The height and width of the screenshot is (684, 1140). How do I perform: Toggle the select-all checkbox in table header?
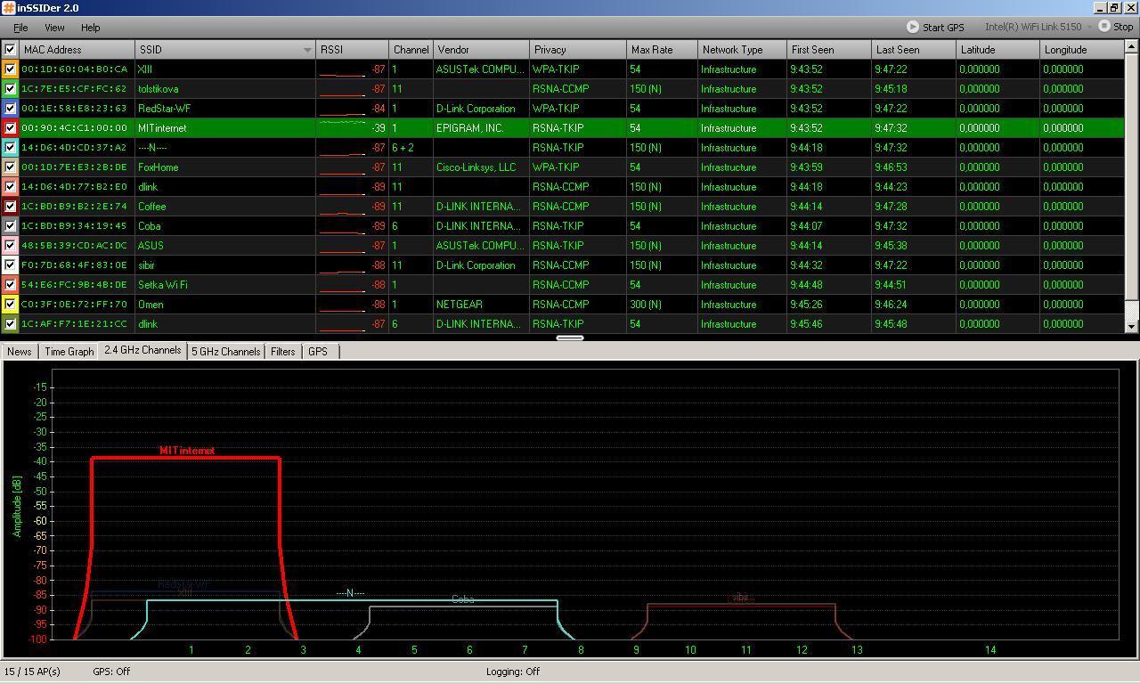pyautogui.click(x=10, y=50)
